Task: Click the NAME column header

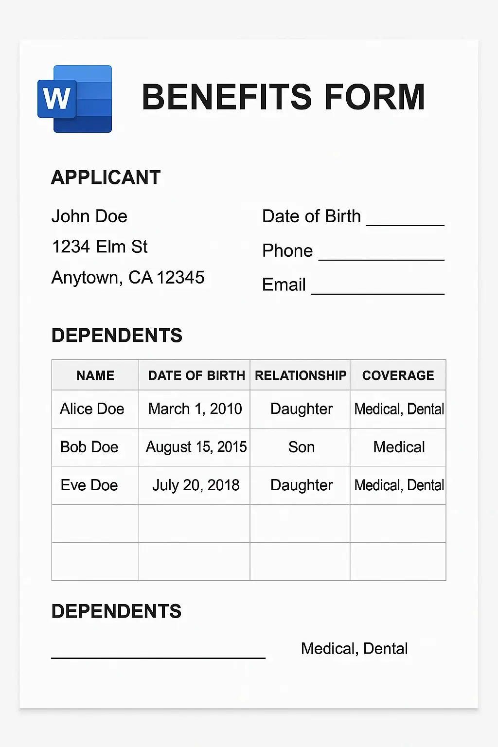Action: click(95, 375)
